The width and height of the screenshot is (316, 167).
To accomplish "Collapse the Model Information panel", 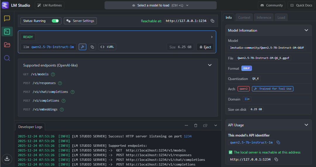I will pos(306,30).
